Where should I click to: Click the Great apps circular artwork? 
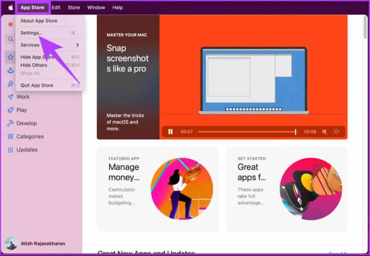tap(311, 189)
